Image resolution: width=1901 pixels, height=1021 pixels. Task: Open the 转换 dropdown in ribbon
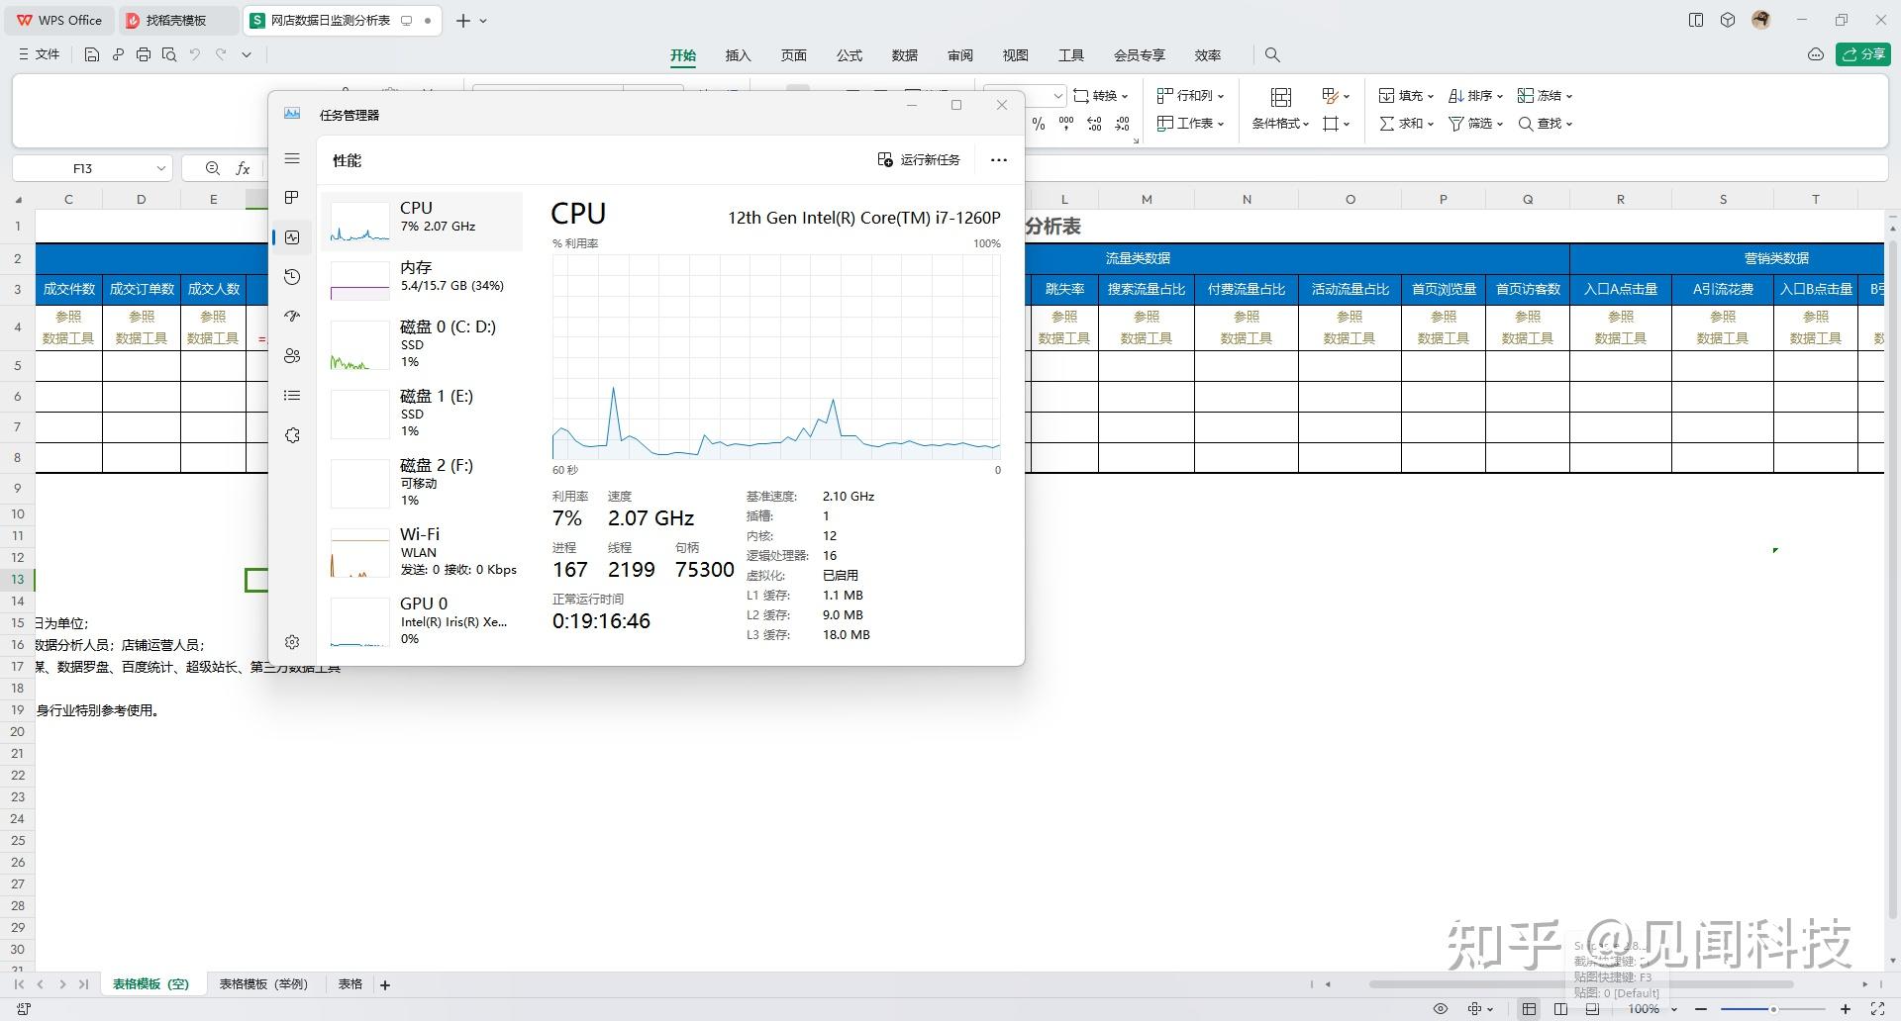pyautogui.click(x=1101, y=96)
